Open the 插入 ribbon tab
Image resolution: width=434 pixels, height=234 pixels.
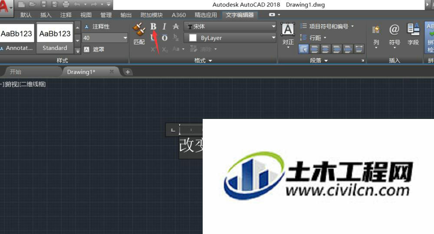[x=46, y=15]
